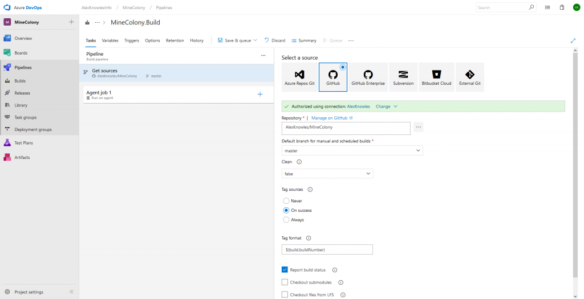Open Clean false dropdown
The height and width of the screenshot is (299, 584).
point(327,174)
